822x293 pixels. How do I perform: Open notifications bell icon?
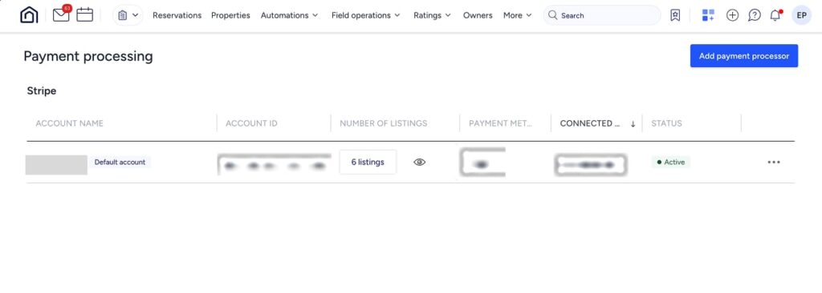coord(775,15)
